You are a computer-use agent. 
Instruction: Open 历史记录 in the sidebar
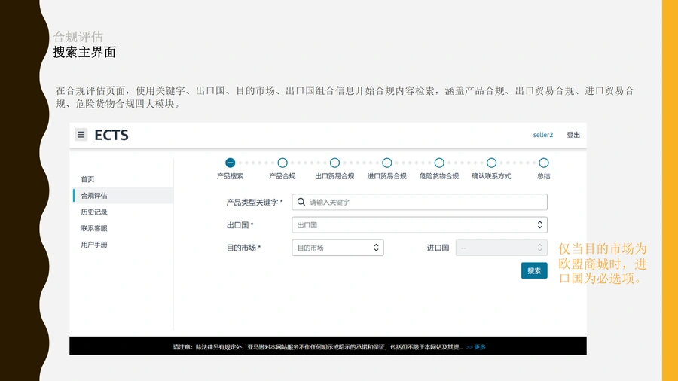click(94, 212)
